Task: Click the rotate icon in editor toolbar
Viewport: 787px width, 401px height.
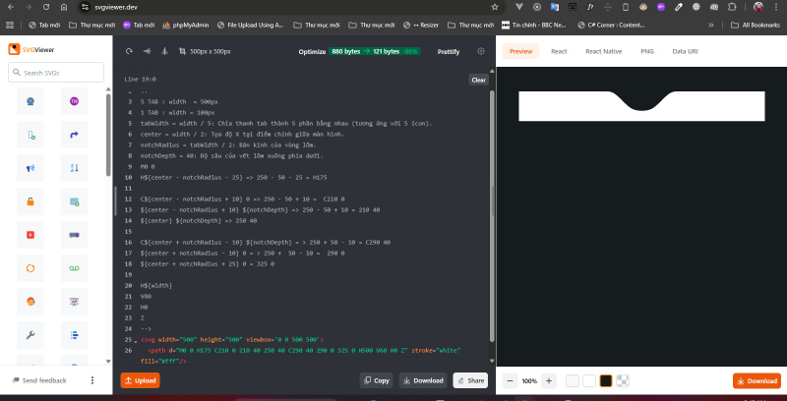Action: pos(128,51)
